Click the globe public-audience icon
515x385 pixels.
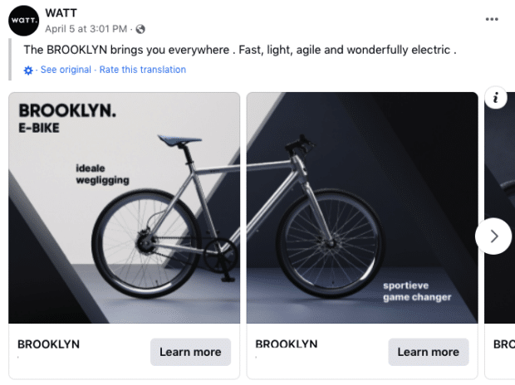tap(140, 28)
